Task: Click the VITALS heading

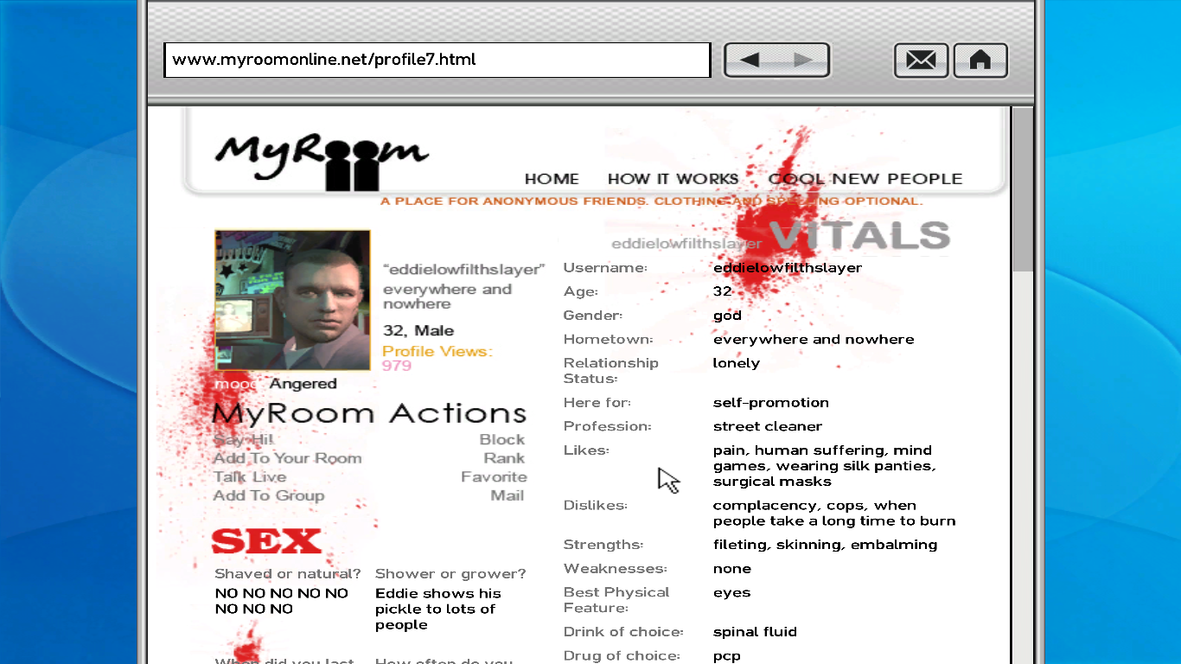Action: point(859,235)
